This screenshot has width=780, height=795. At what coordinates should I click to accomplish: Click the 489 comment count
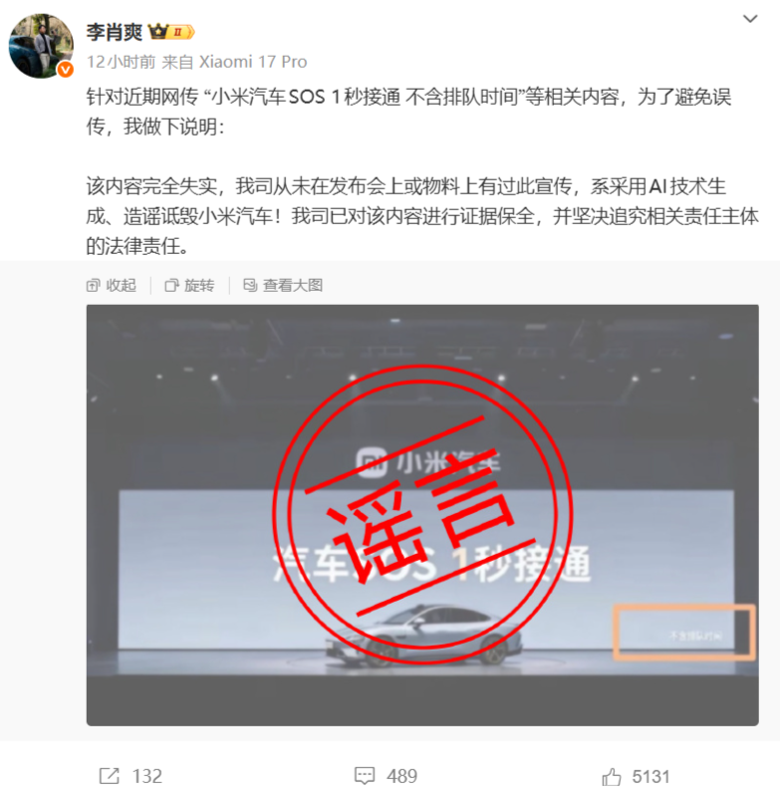pyautogui.click(x=401, y=776)
